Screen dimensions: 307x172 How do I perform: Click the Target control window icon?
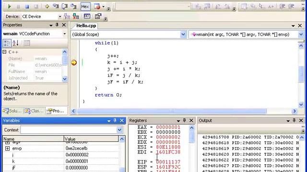coord(87,16)
